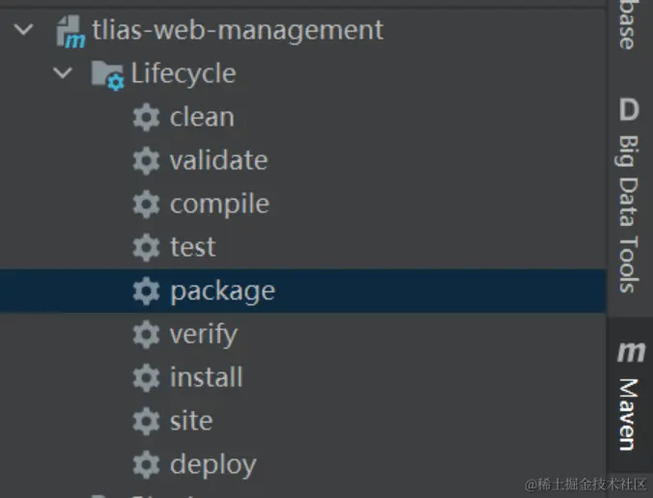The height and width of the screenshot is (498, 653).
Task: Click the gear icon next to verify
Action: pos(146,335)
